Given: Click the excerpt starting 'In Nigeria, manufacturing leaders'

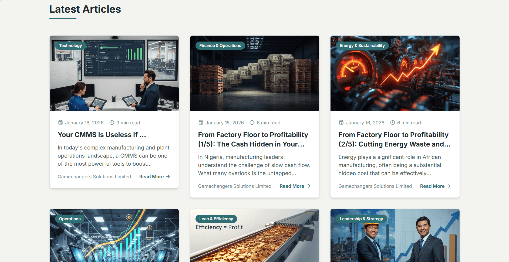Looking at the screenshot, I should pyautogui.click(x=254, y=165).
